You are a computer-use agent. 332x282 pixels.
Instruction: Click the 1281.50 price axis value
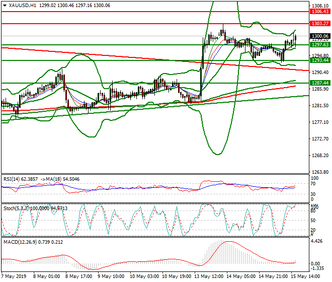click(320, 106)
